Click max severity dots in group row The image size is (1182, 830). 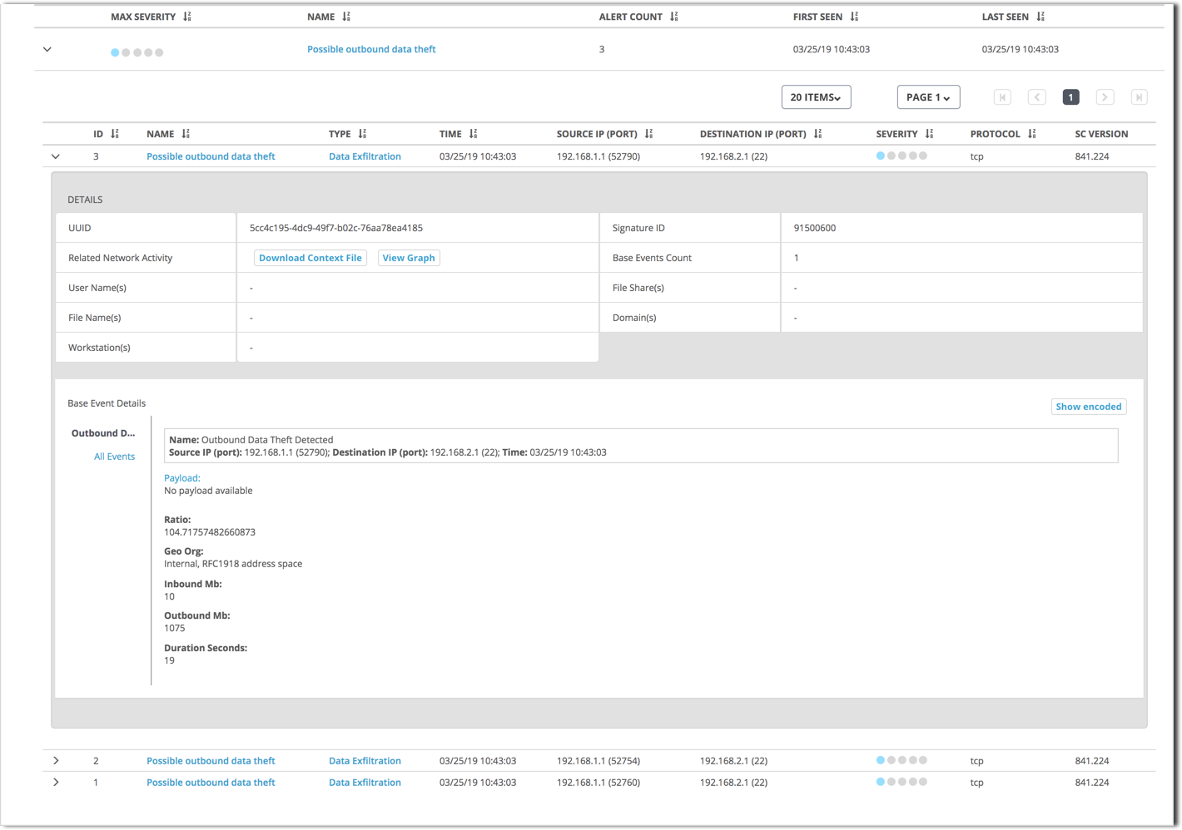137,52
